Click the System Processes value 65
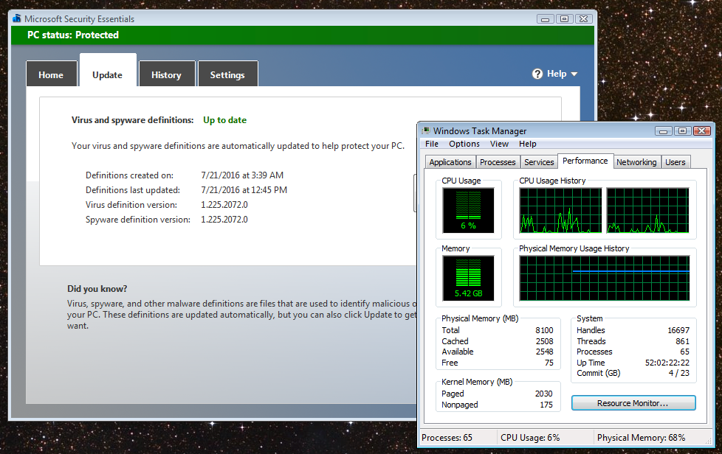This screenshot has width=722, height=454. point(684,352)
